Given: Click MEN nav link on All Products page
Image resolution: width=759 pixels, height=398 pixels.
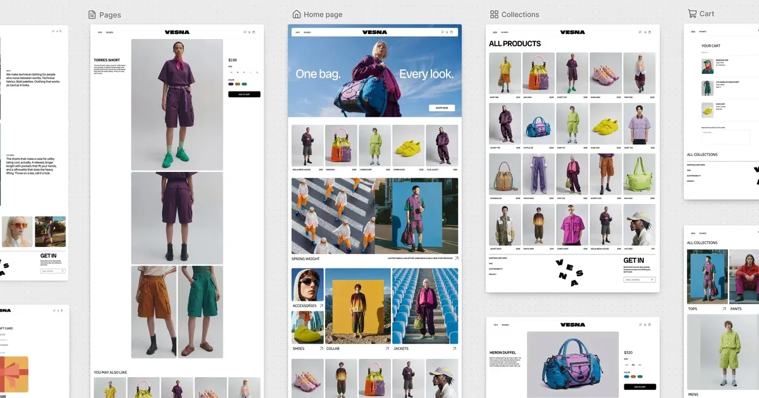Looking at the screenshot, I should tap(495, 32).
